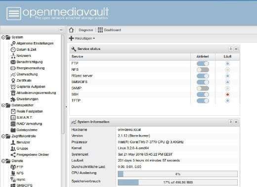Screen dimensions: 257x187
Task: Toggle the FTP service Aktiviert switch
Action: pyautogui.click(x=203, y=64)
